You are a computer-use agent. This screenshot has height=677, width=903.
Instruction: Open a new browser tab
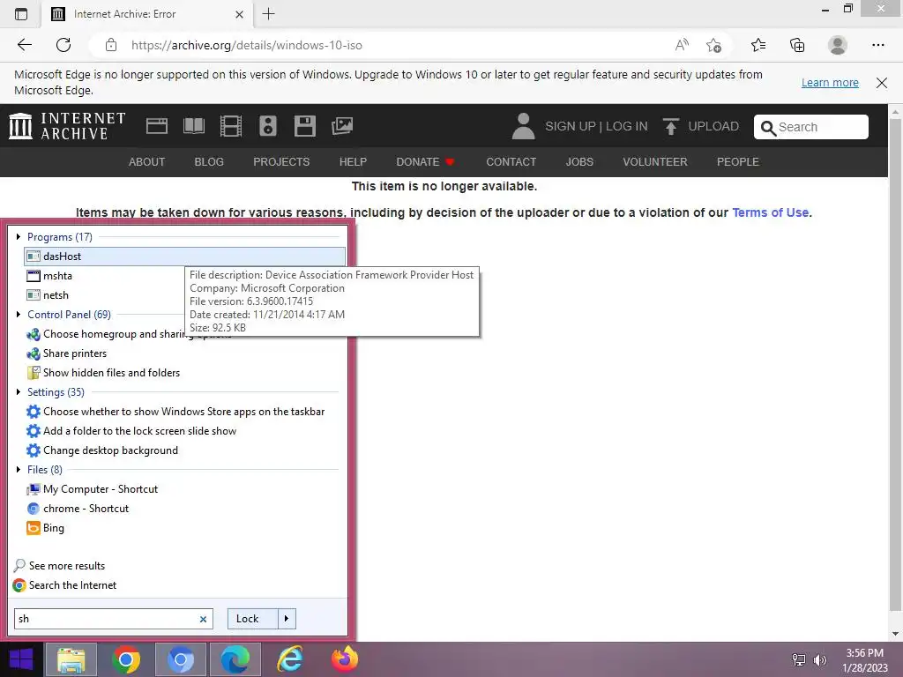click(268, 14)
